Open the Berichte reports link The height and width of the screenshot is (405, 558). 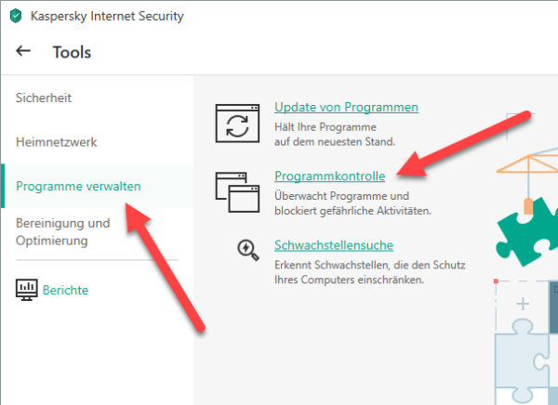point(65,290)
